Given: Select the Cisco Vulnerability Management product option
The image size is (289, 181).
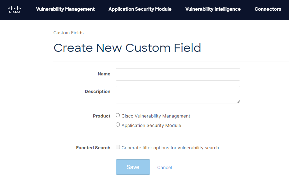Looking at the screenshot, I should 118,115.
